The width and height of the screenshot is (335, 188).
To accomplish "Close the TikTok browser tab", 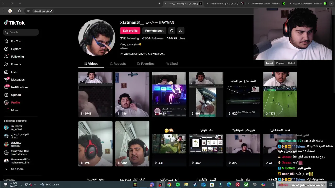I will 166,4.
